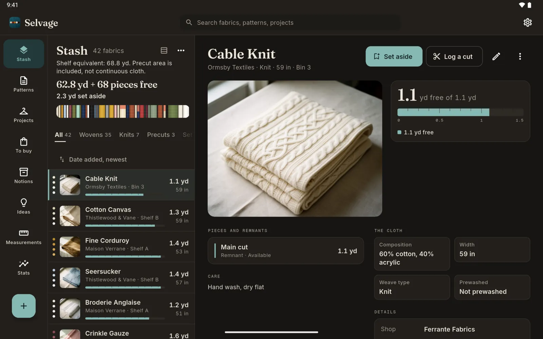Image resolution: width=543 pixels, height=339 pixels.
Task: Click the Weave type Knit card
Action: pyautogui.click(x=412, y=287)
